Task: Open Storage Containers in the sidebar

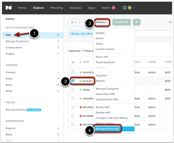Action: 17,41
